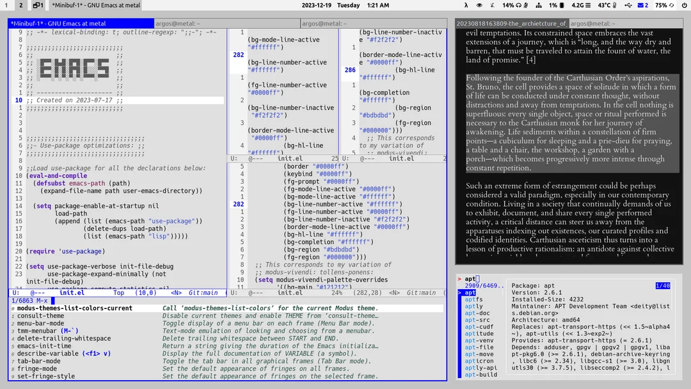Viewport: 691px width, 389px height.
Task: Click the network nodes icon in the status bar
Action: [539, 5]
